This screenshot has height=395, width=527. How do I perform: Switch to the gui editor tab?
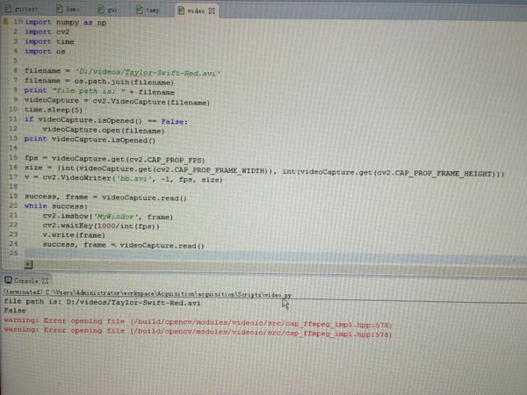[108, 10]
